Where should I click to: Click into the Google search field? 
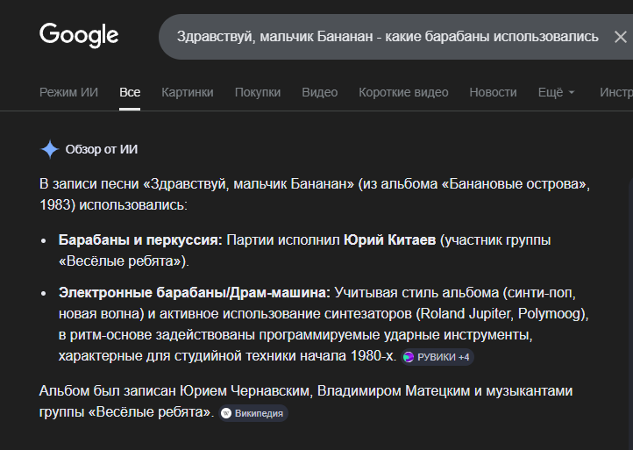[386, 37]
